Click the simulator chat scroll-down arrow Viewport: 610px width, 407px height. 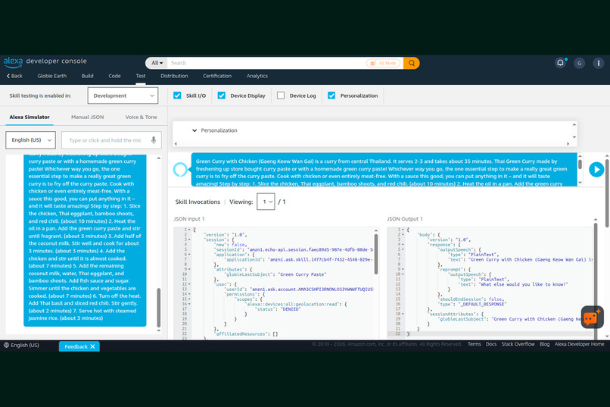[x=159, y=330]
